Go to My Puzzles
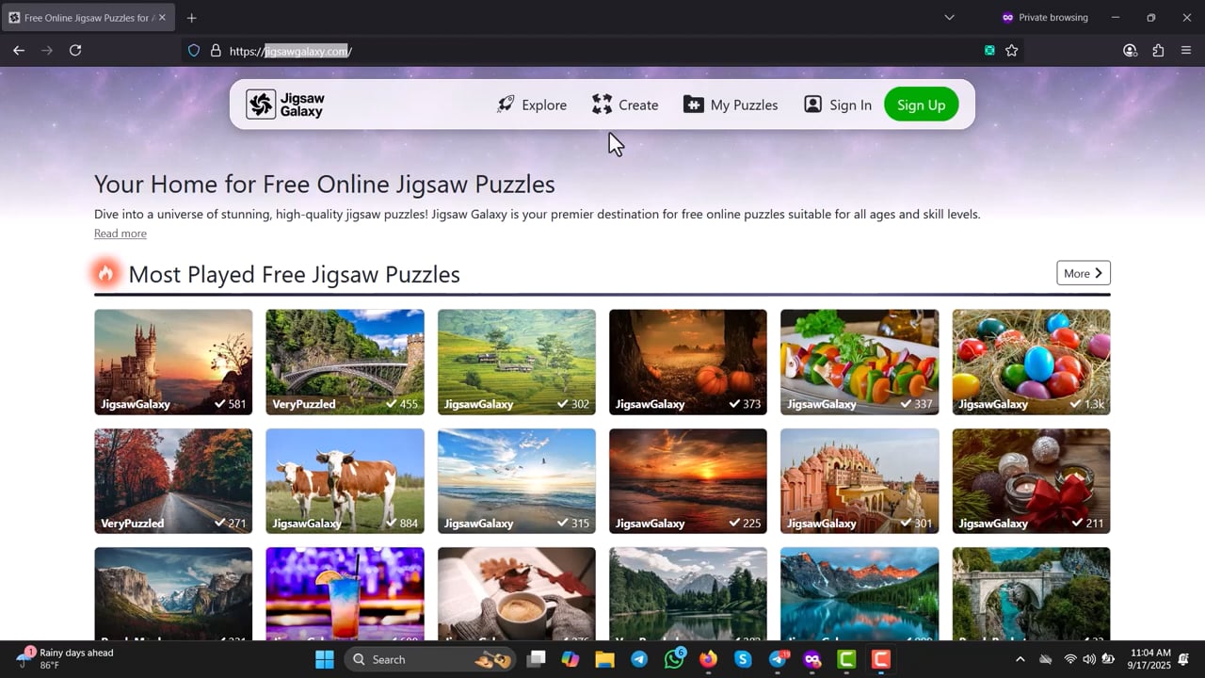This screenshot has width=1205, height=678. tap(731, 105)
